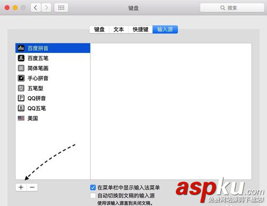The width and height of the screenshot is (267, 206).
Task: Close the 键盘 preferences window
Action: click(x=7, y=8)
